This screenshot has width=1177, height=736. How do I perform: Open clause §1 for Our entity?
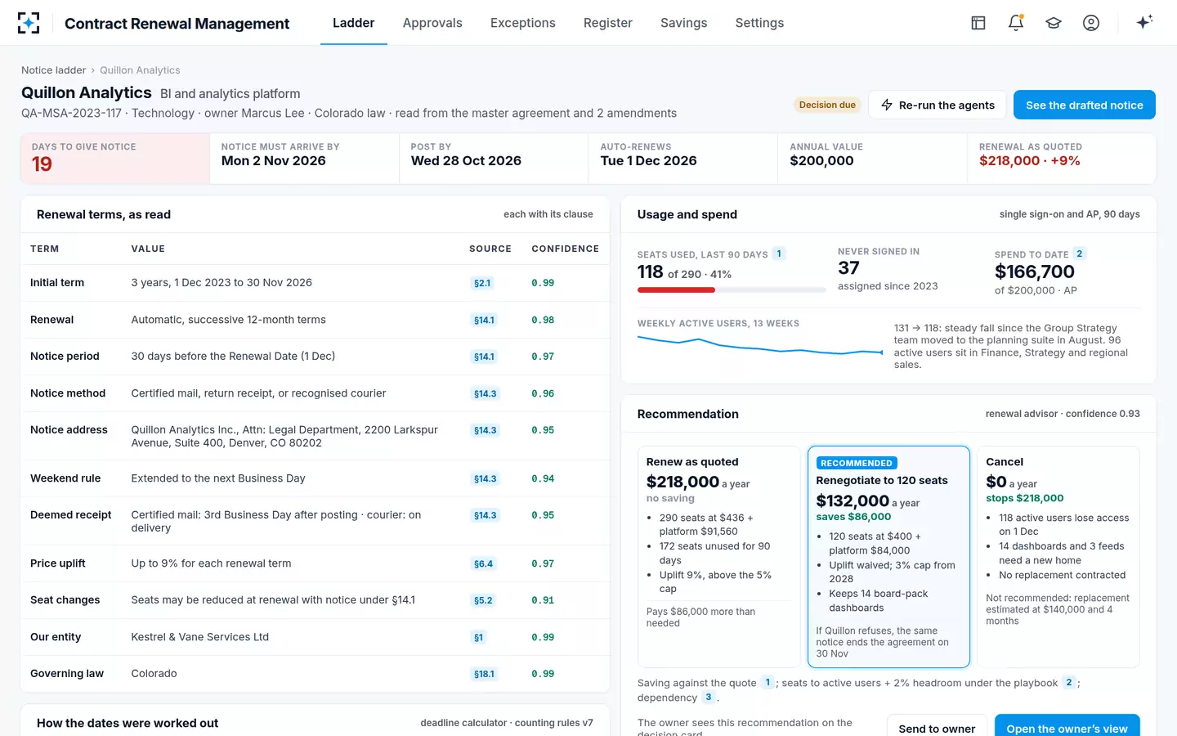(478, 637)
